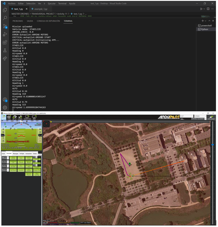Open the Extensions view in VS Code
This screenshot has height=227, width=218.
[5, 43]
